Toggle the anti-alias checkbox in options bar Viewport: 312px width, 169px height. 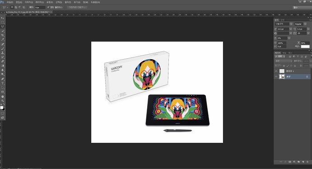pyautogui.click(x=48, y=7)
